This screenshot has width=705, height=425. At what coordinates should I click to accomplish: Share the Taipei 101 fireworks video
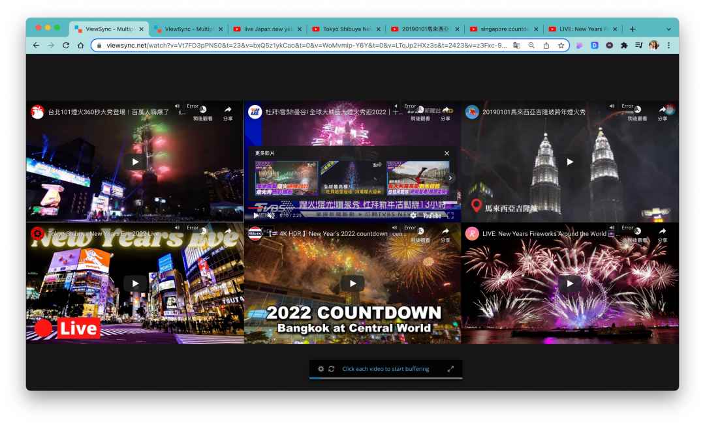tap(228, 112)
